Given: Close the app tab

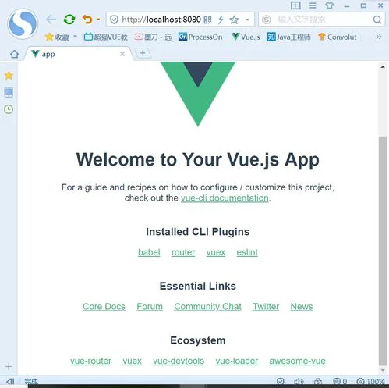Looking at the screenshot, I should coord(122,54).
